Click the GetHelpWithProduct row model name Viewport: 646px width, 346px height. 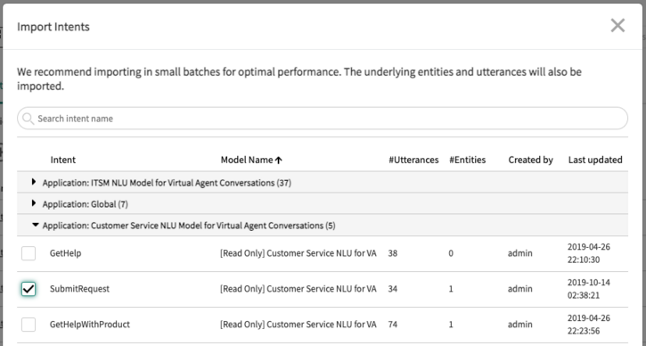point(298,325)
